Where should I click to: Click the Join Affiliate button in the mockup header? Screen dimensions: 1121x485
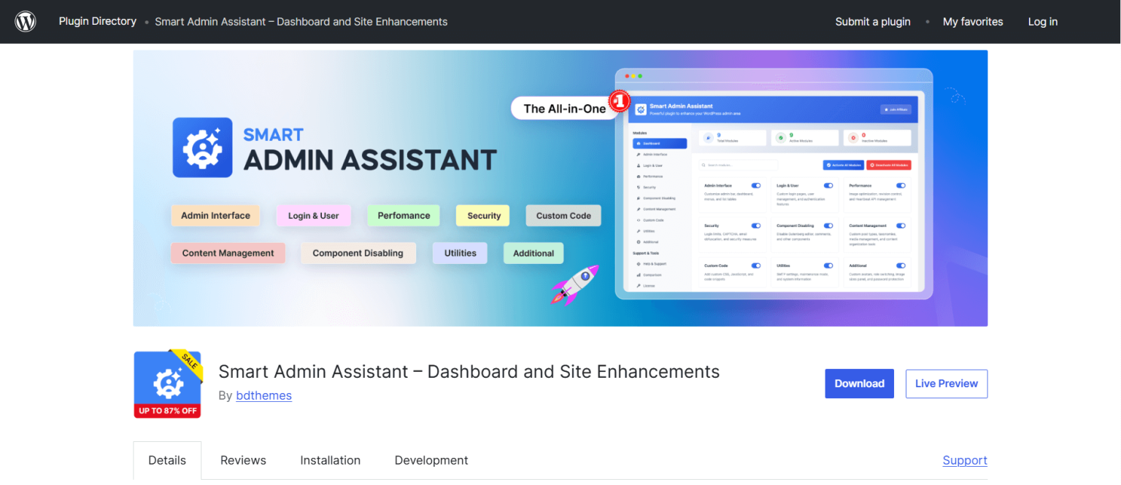coord(896,109)
